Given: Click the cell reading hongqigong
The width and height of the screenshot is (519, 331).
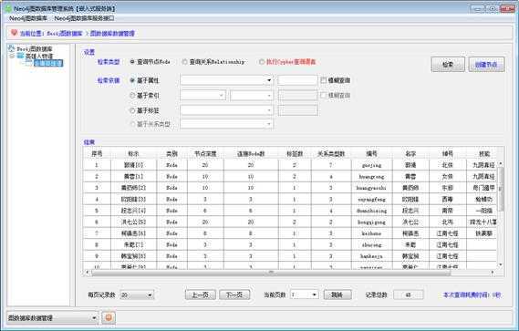Looking at the screenshot, I should [372, 222].
